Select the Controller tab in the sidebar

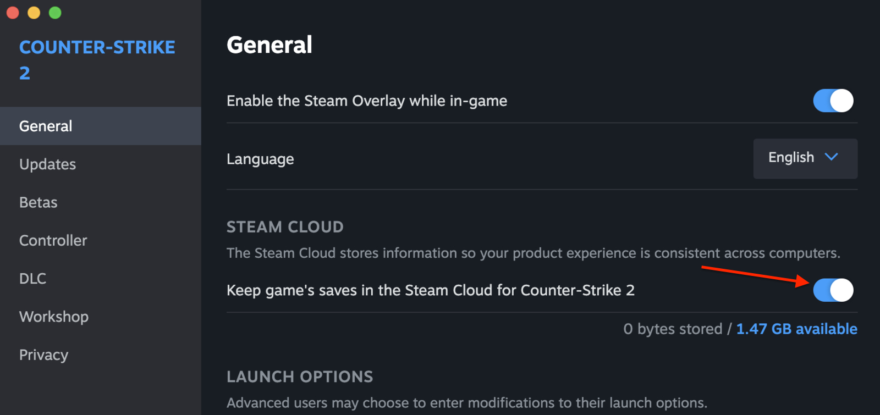(53, 240)
